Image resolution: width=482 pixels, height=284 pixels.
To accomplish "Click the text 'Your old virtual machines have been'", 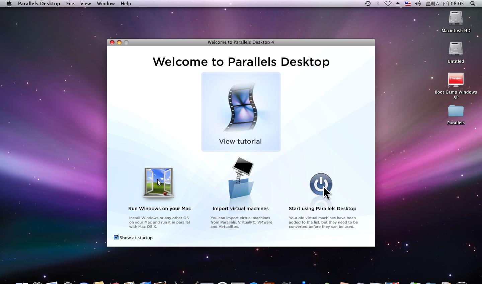I will point(322,218).
